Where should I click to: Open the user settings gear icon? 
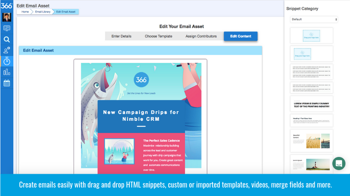(7, 50)
